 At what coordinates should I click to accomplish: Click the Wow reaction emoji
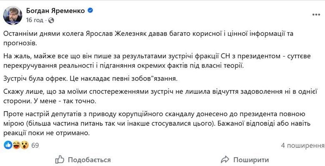click(25, 145)
